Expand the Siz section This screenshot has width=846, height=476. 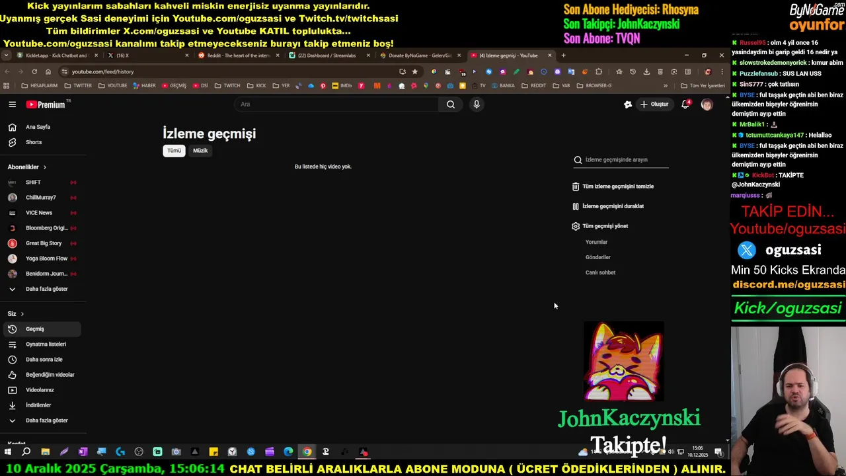tap(16, 314)
